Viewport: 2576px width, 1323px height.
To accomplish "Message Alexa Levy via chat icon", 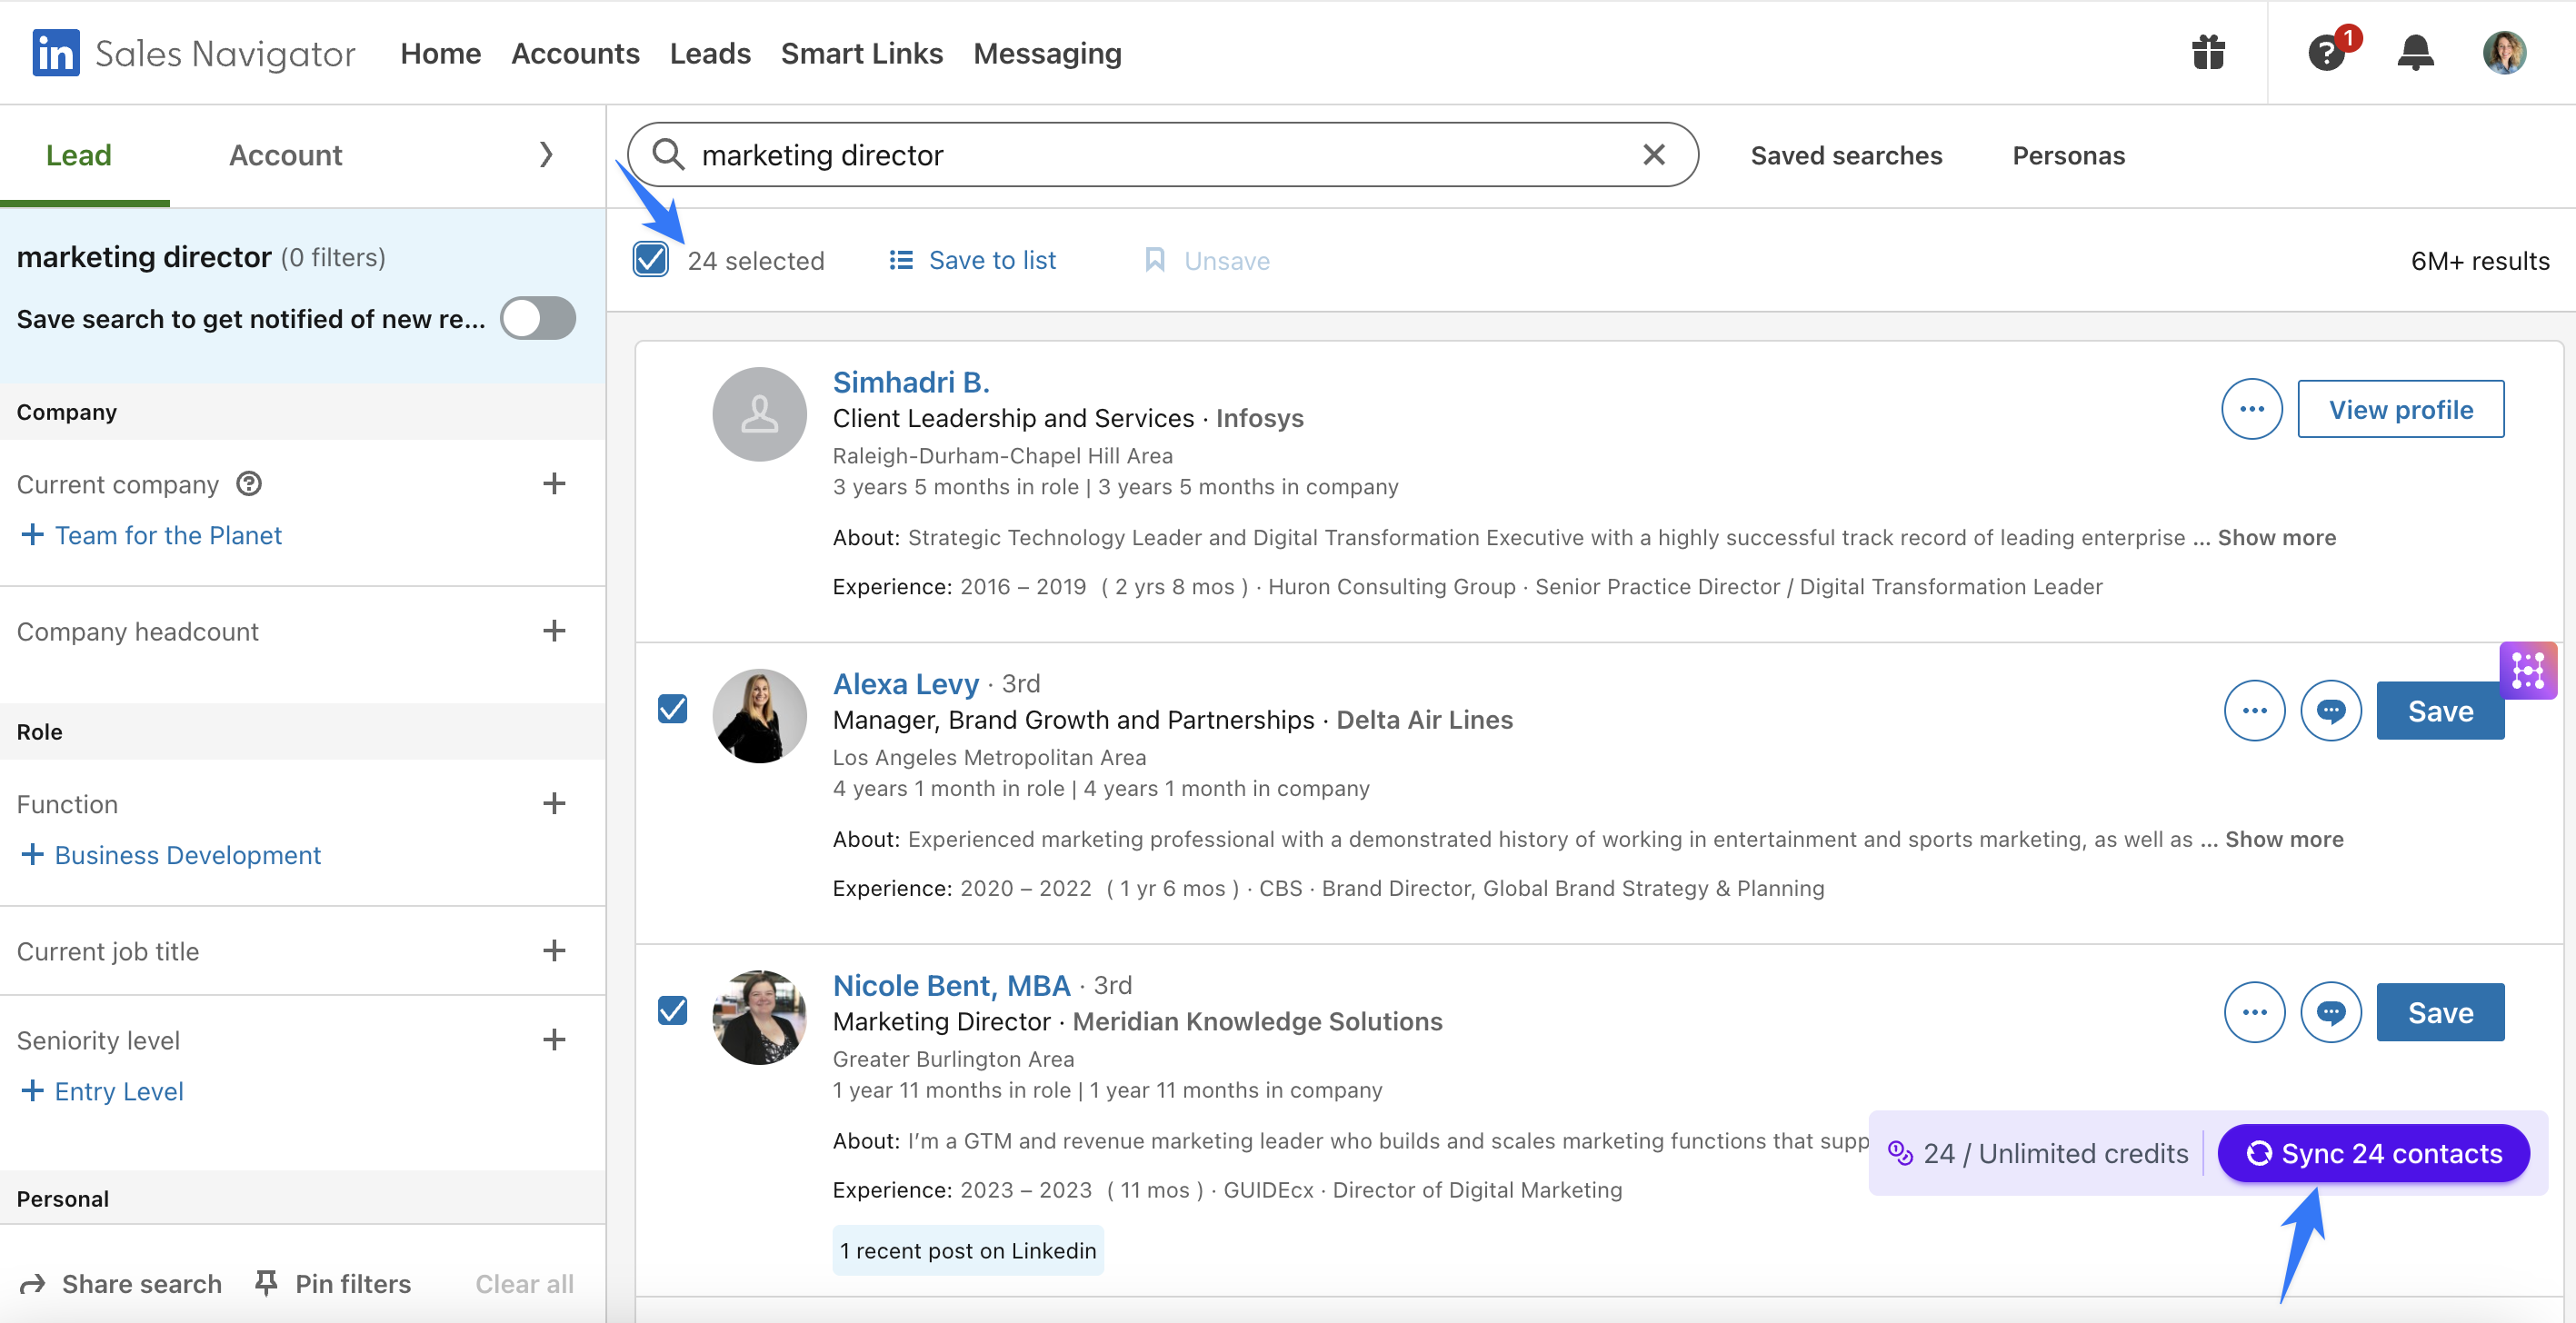I will [2330, 711].
